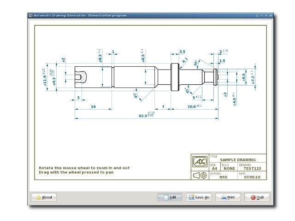Image resolution: width=295 pixels, height=221 pixels.
Task: Click the R1 radius annotation
Action: [185, 60]
